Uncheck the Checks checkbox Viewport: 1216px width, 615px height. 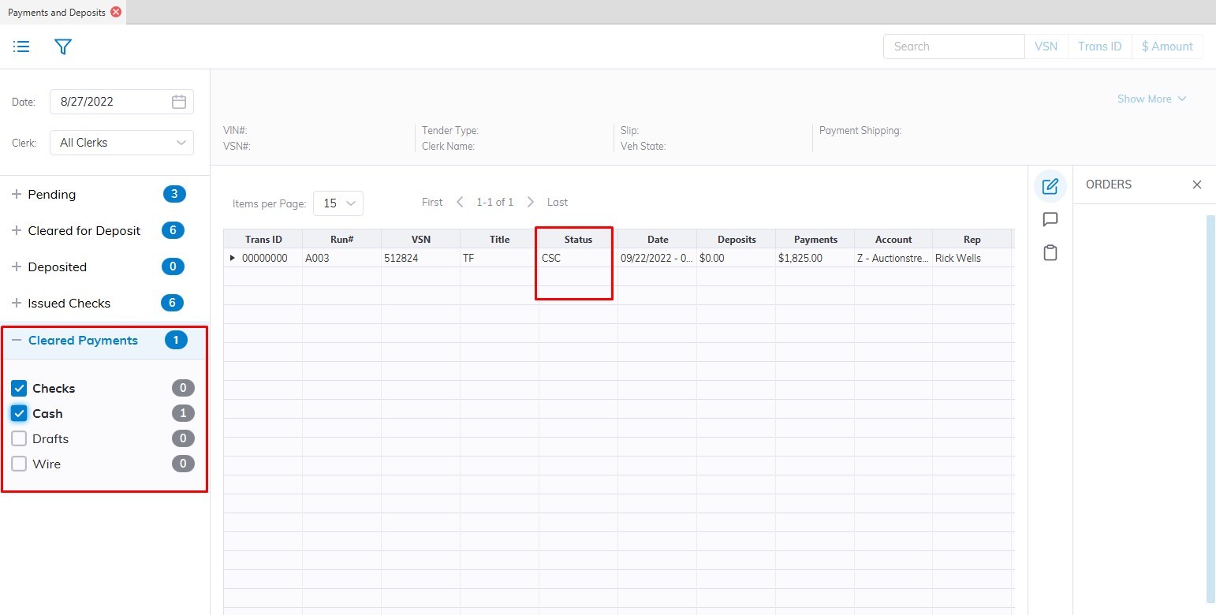[x=20, y=389]
